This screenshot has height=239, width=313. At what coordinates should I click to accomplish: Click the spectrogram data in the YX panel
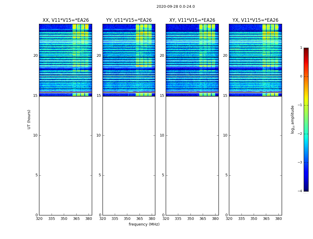coord(255,60)
